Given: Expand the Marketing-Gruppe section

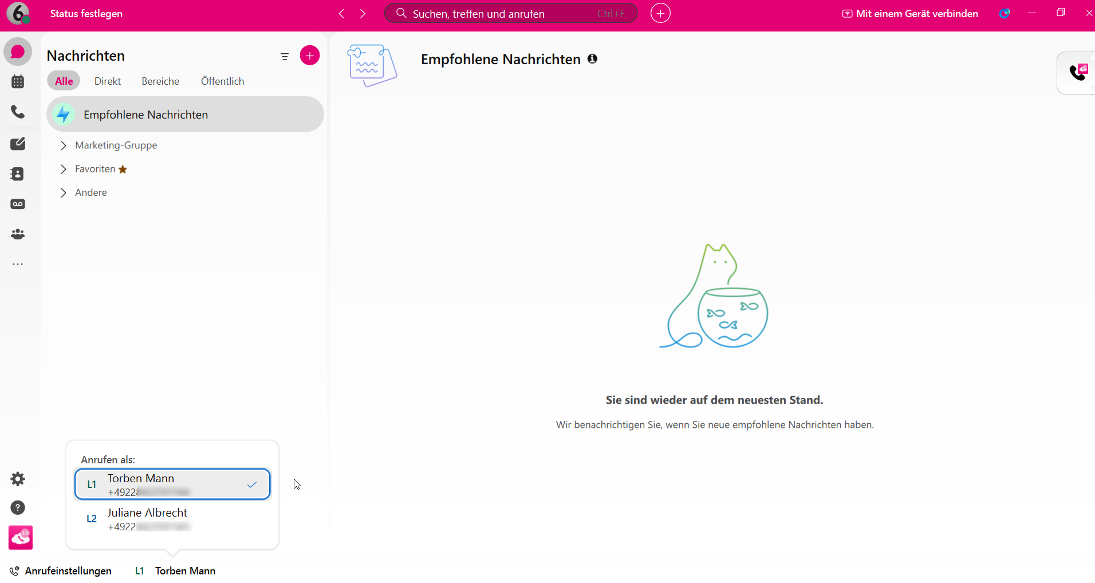Looking at the screenshot, I should 64,145.
